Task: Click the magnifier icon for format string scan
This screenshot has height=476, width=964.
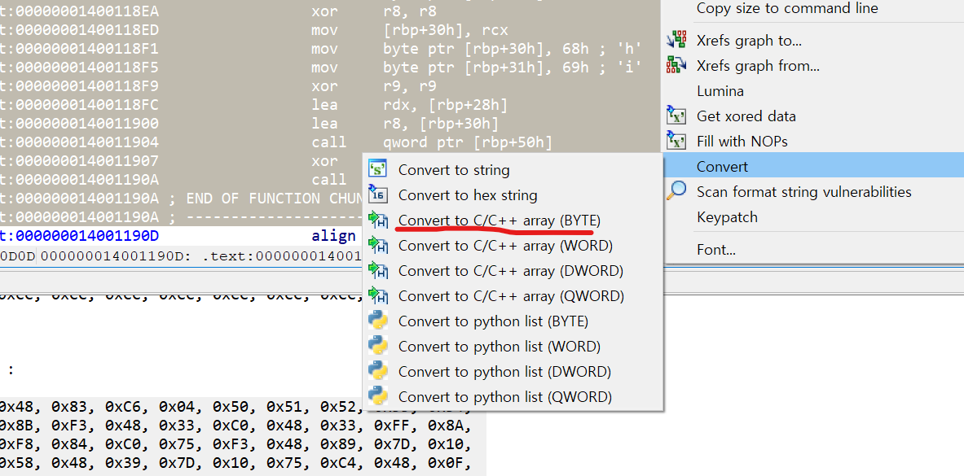Action: (676, 191)
